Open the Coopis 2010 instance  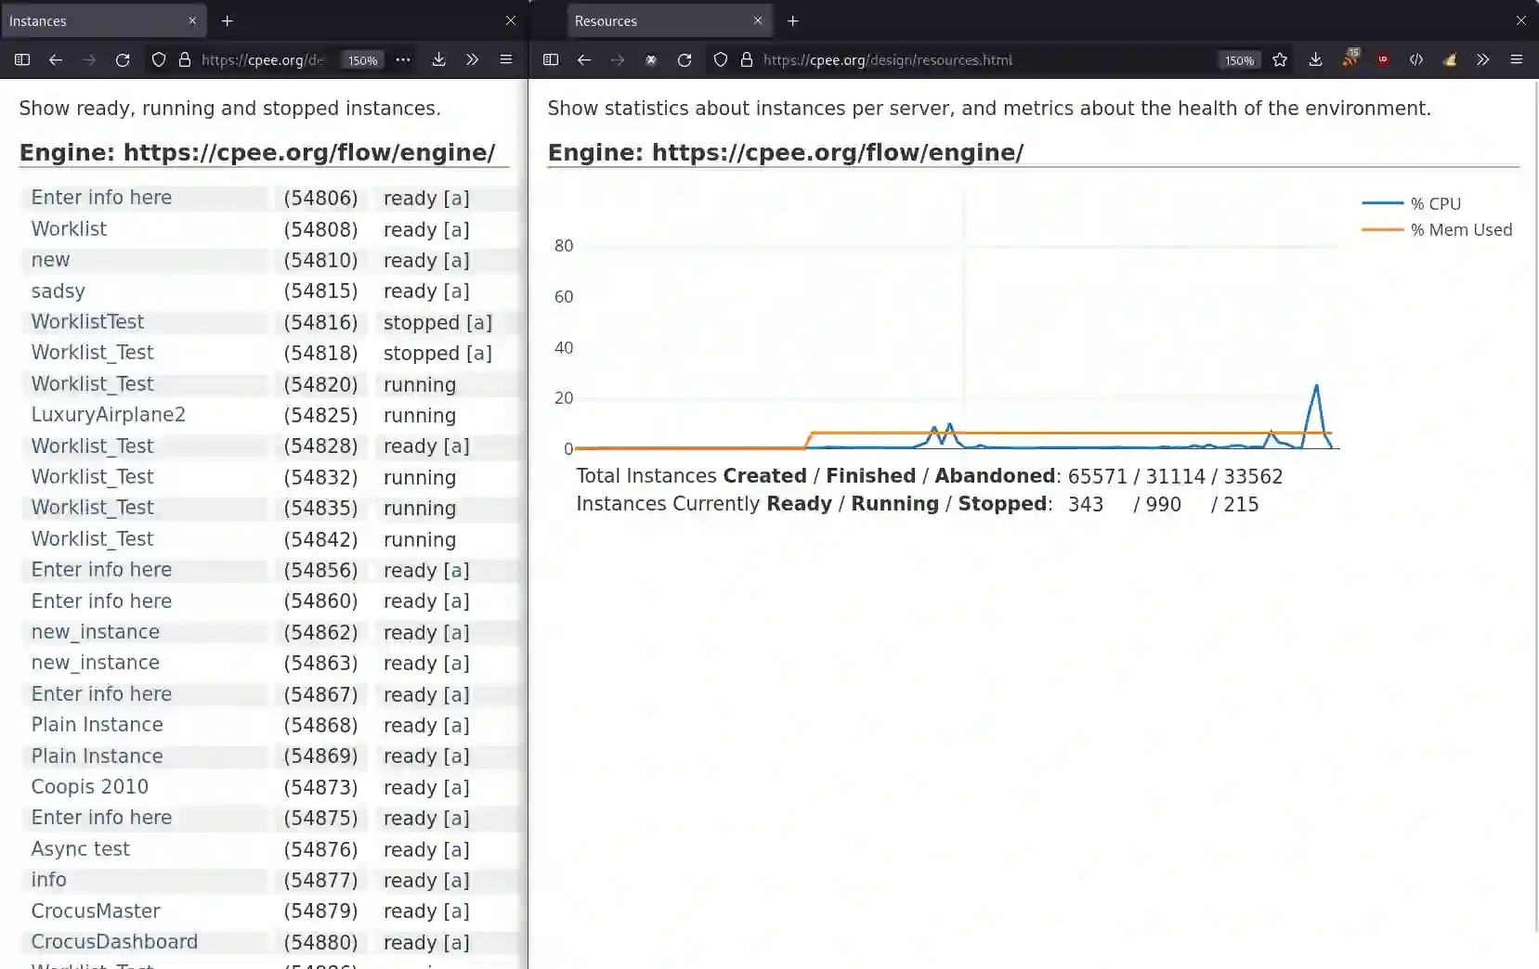(x=89, y=787)
